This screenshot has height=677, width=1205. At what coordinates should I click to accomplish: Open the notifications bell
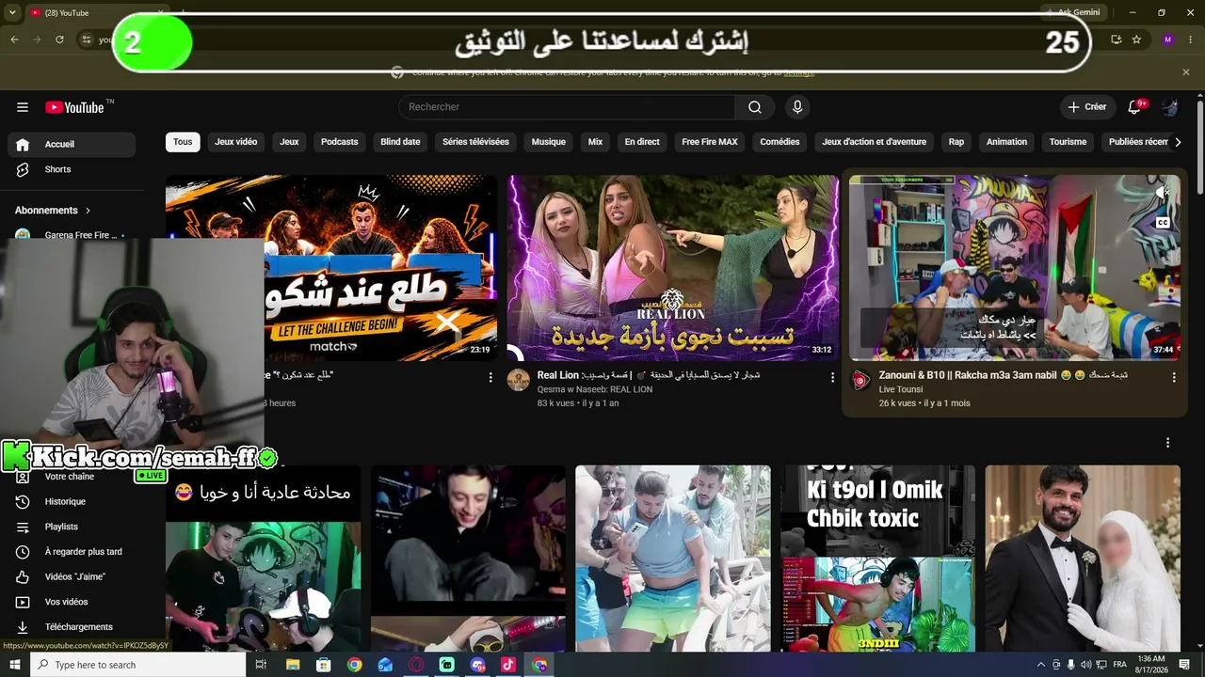[x=1134, y=107]
